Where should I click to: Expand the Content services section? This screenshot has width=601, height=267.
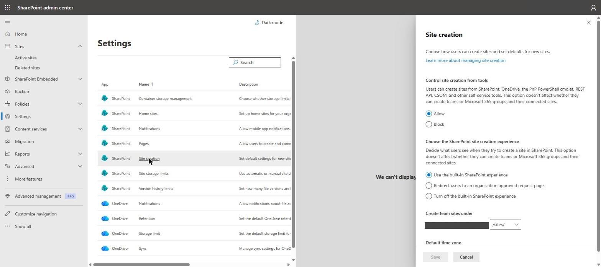point(80,129)
